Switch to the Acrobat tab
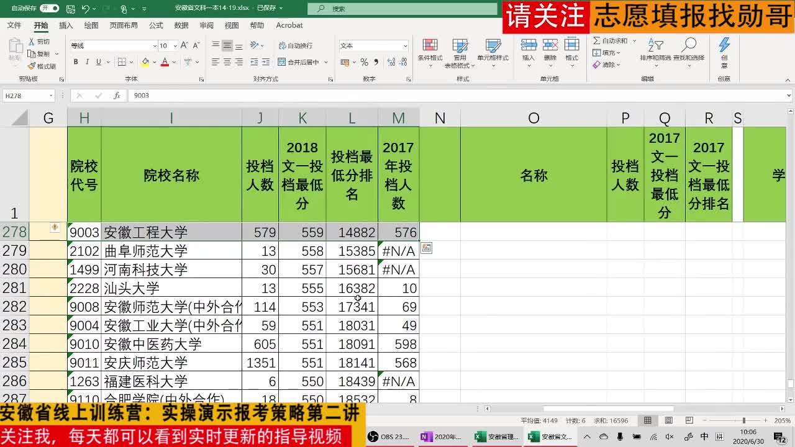The width and height of the screenshot is (795, 447). click(x=289, y=25)
